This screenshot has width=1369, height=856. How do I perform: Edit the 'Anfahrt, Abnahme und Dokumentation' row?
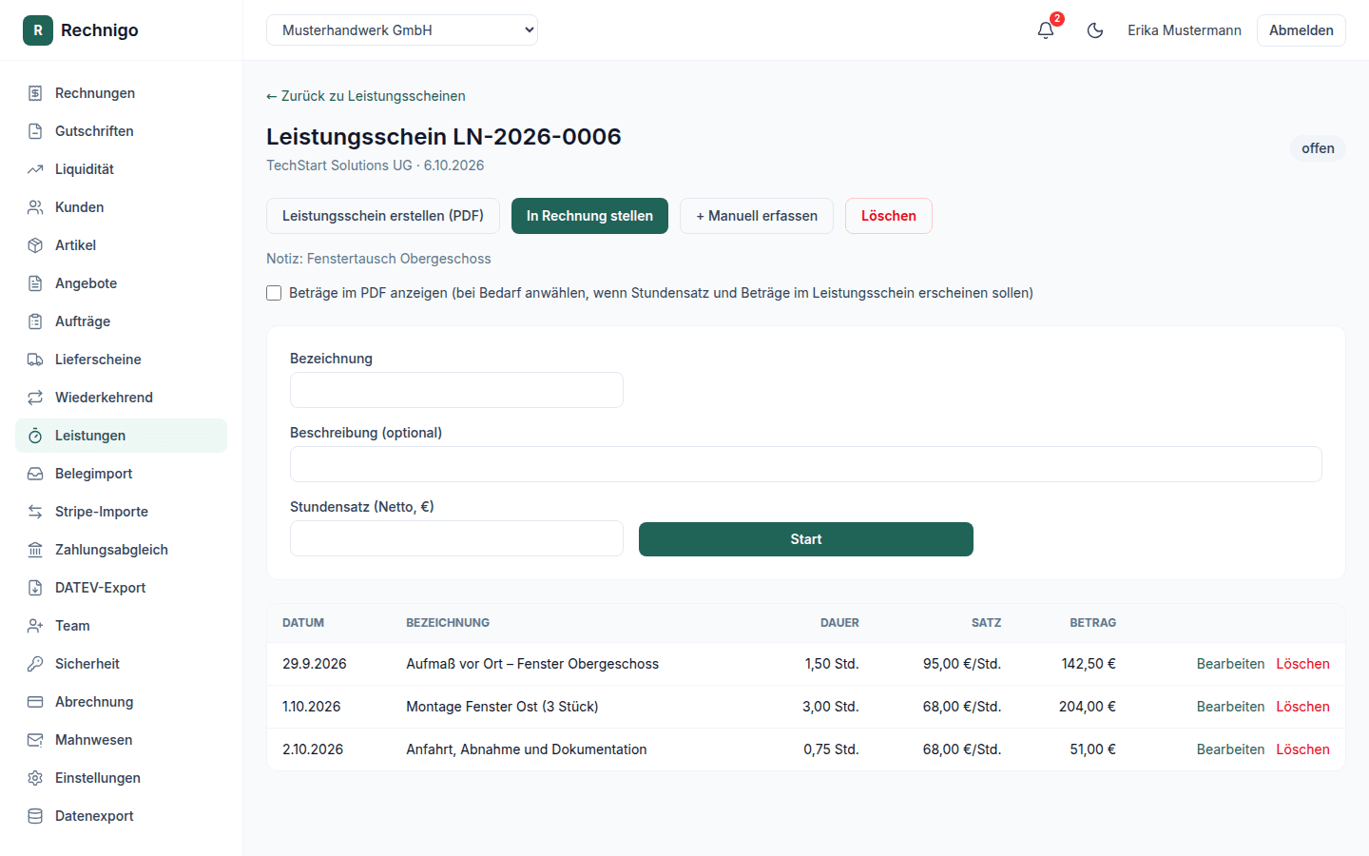[x=1230, y=749]
